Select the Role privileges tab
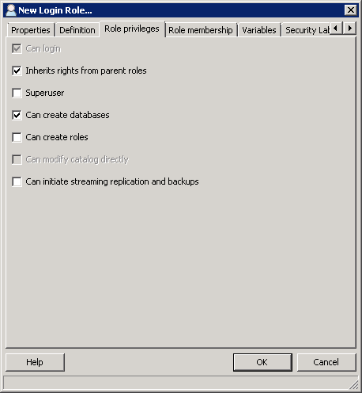Screen dimensions: 362x393 point(132,29)
